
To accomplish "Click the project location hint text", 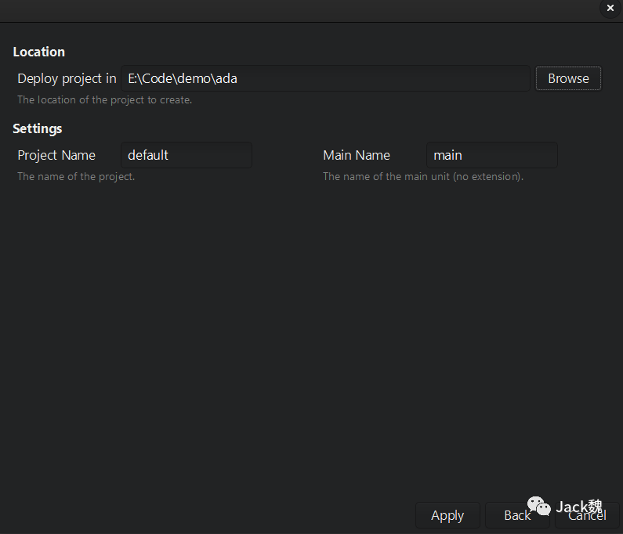I will coord(104,99).
